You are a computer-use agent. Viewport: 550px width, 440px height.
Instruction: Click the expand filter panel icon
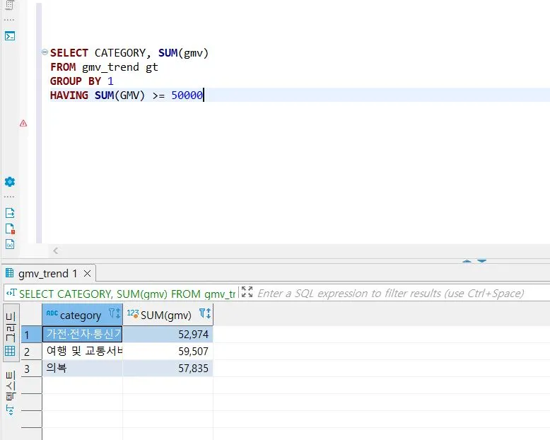tap(247, 292)
